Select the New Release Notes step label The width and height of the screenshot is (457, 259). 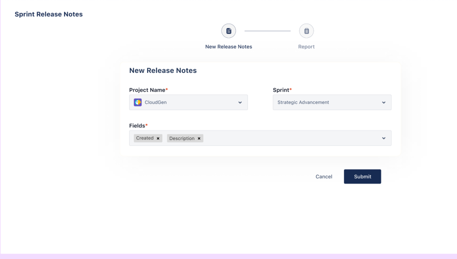pos(228,47)
